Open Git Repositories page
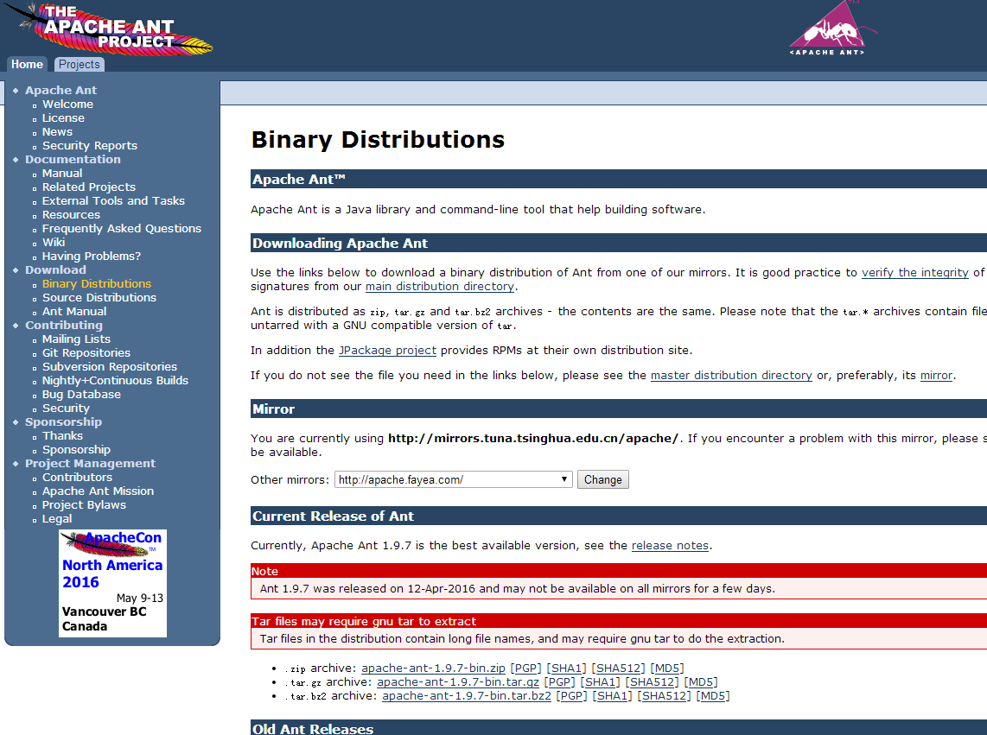The height and width of the screenshot is (735, 987). [x=86, y=353]
